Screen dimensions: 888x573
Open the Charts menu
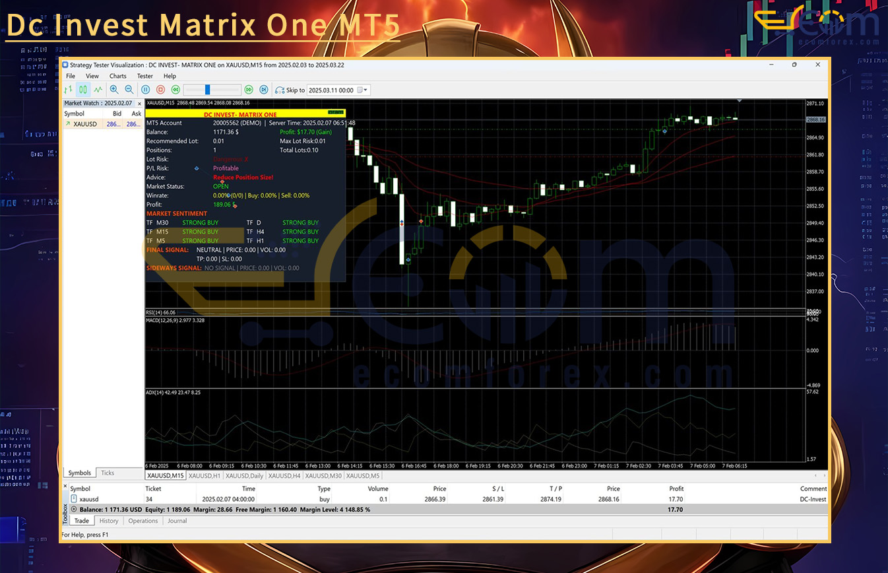click(x=118, y=76)
